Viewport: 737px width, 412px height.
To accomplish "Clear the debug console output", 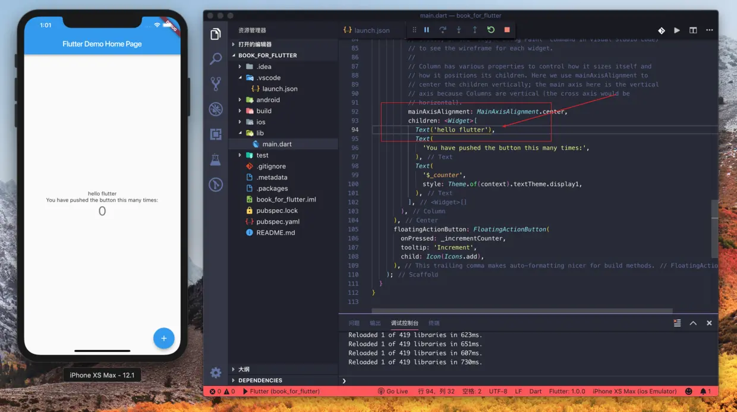I will (x=677, y=323).
